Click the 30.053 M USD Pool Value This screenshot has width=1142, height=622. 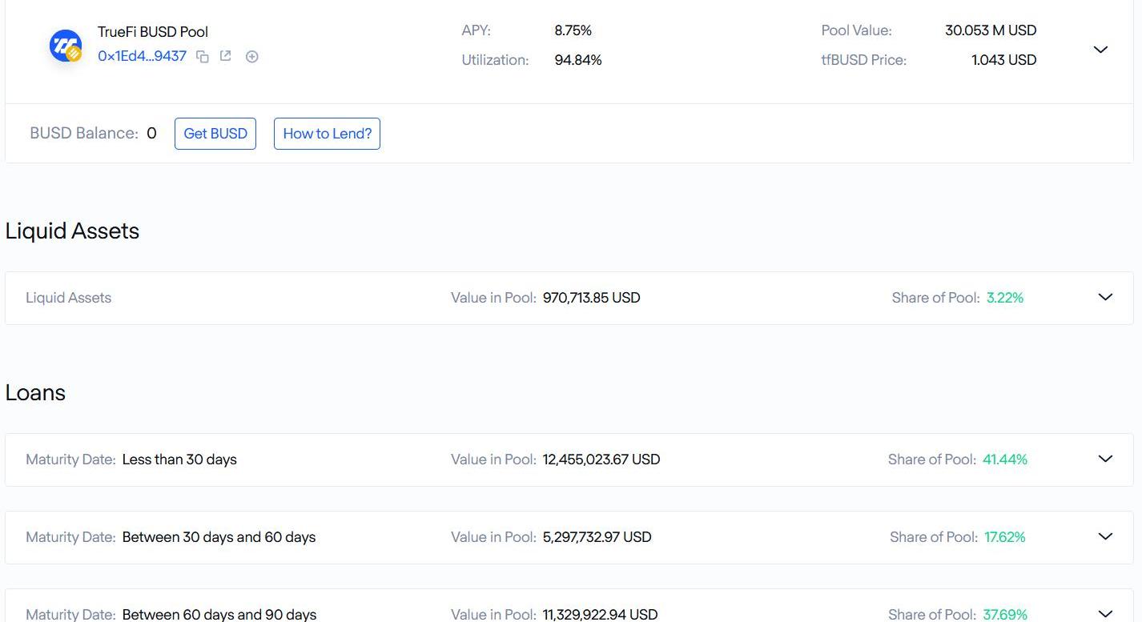coord(990,30)
